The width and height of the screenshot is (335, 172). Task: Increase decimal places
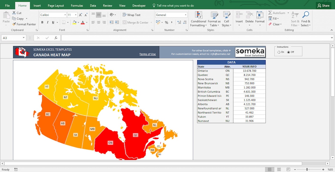pos(179,22)
